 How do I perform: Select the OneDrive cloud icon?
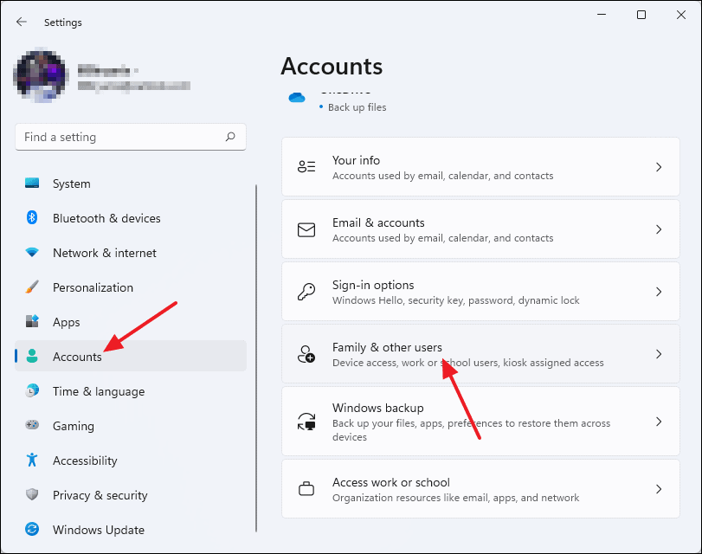tap(297, 97)
